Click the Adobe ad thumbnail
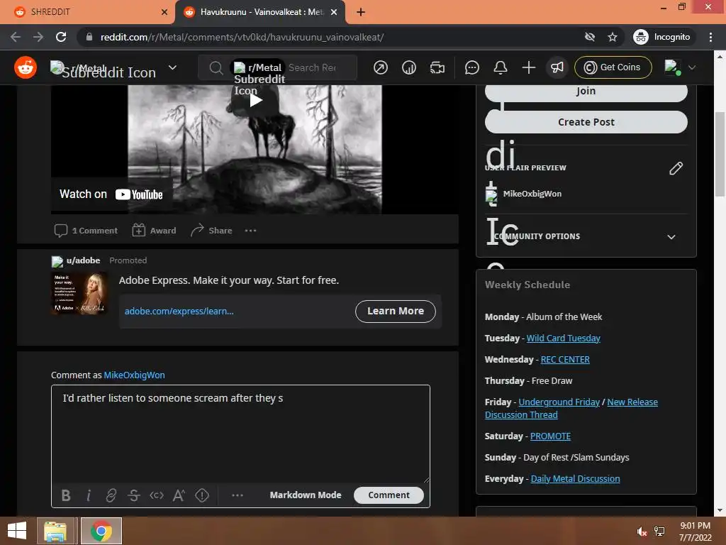Image resolution: width=726 pixels, height=545 pixels. pyautogui.click(x=79, y=293)
